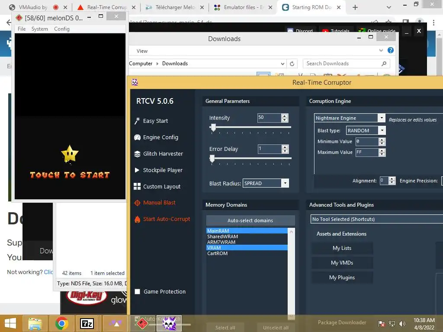Click the Error Delay slider handle

pos(212,159)
